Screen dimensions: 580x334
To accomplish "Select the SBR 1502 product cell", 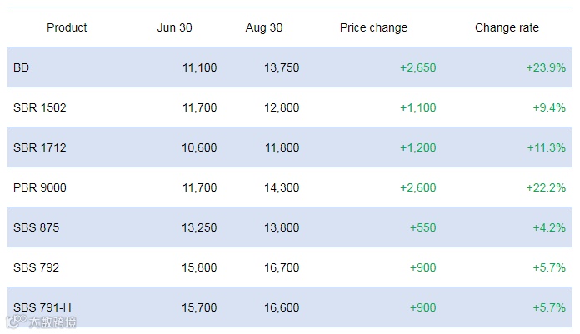I will coord(40,107).
